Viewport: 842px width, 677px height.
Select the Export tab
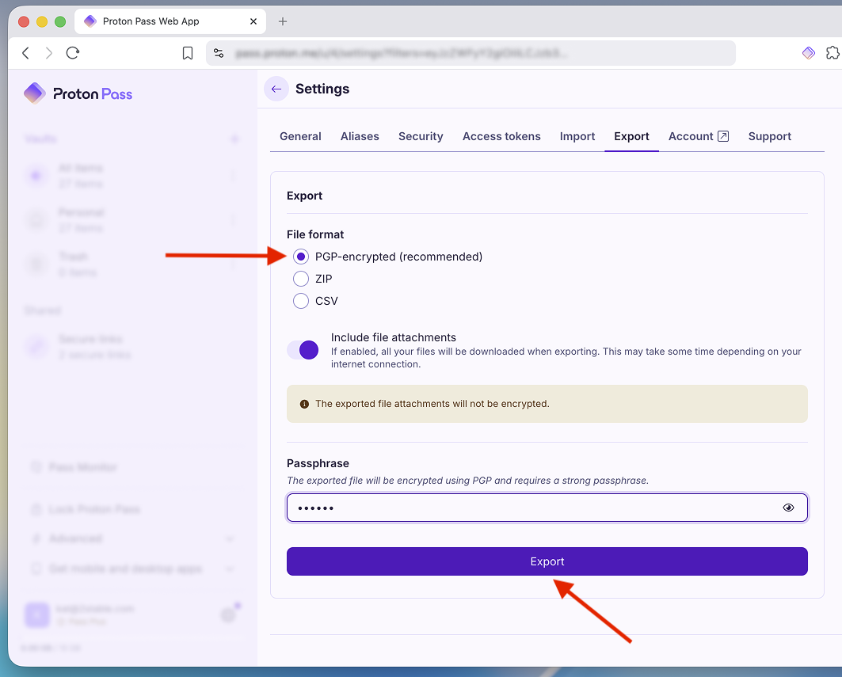point(631,136)
